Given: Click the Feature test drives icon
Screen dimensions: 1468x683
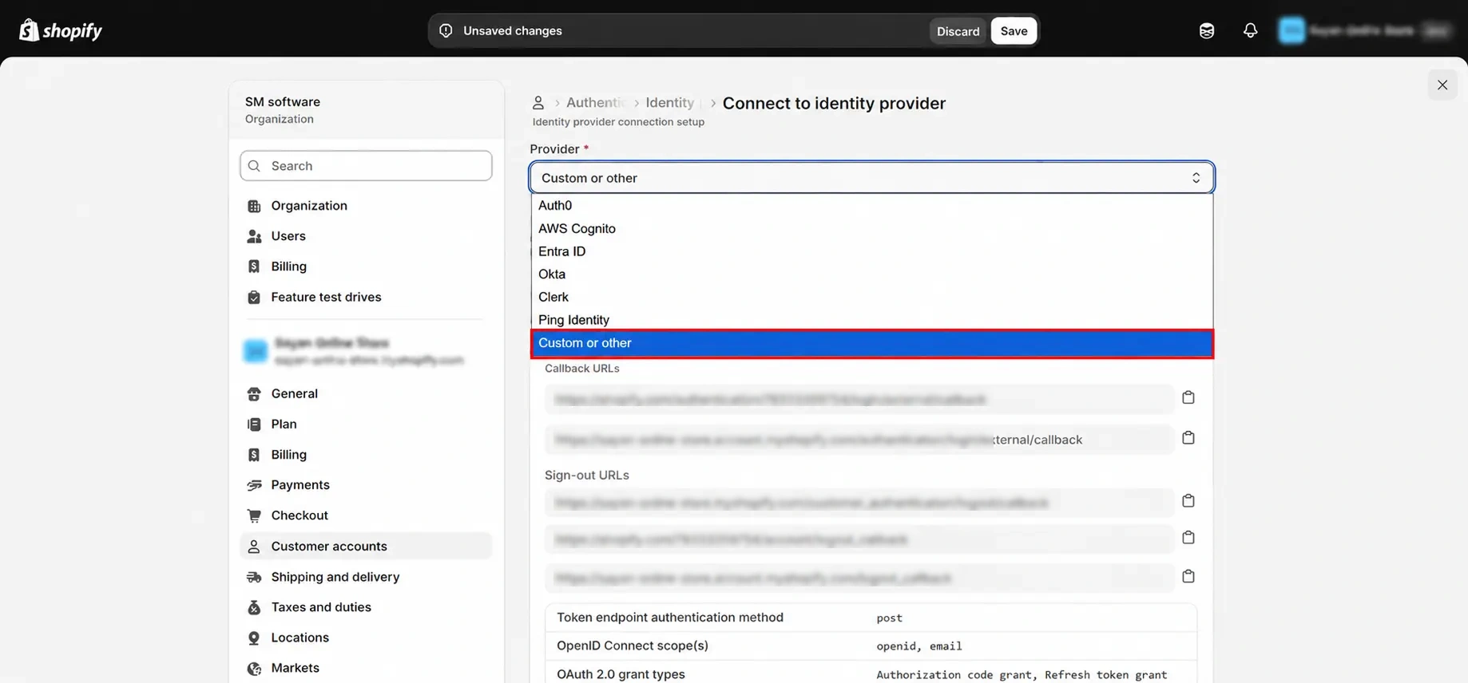Looking at the screenshot, I should pyautogui.click(x=254, y=297).
